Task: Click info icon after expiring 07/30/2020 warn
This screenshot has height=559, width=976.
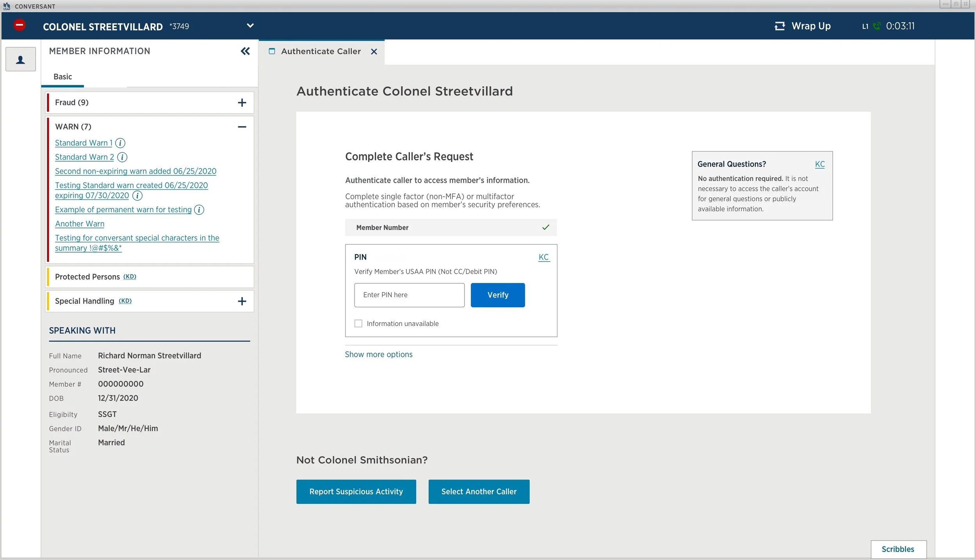Action: [x=137, y=196]
